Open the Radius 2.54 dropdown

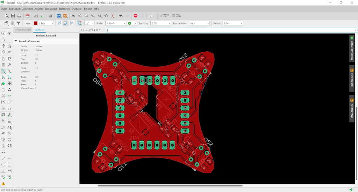(232, 23)
